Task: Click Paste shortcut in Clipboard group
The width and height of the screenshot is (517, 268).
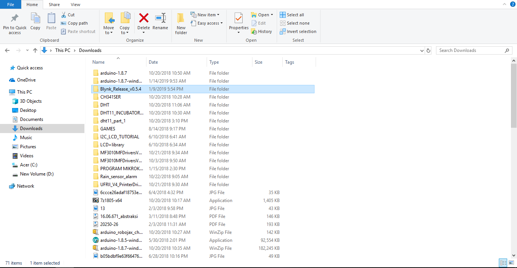Action: [78, 31]
